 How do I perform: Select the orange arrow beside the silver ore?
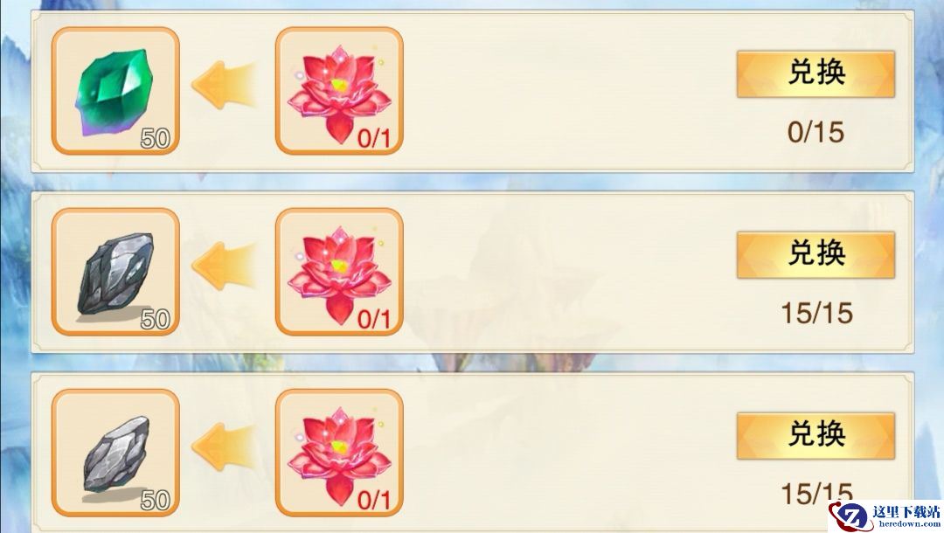(223, 446)
